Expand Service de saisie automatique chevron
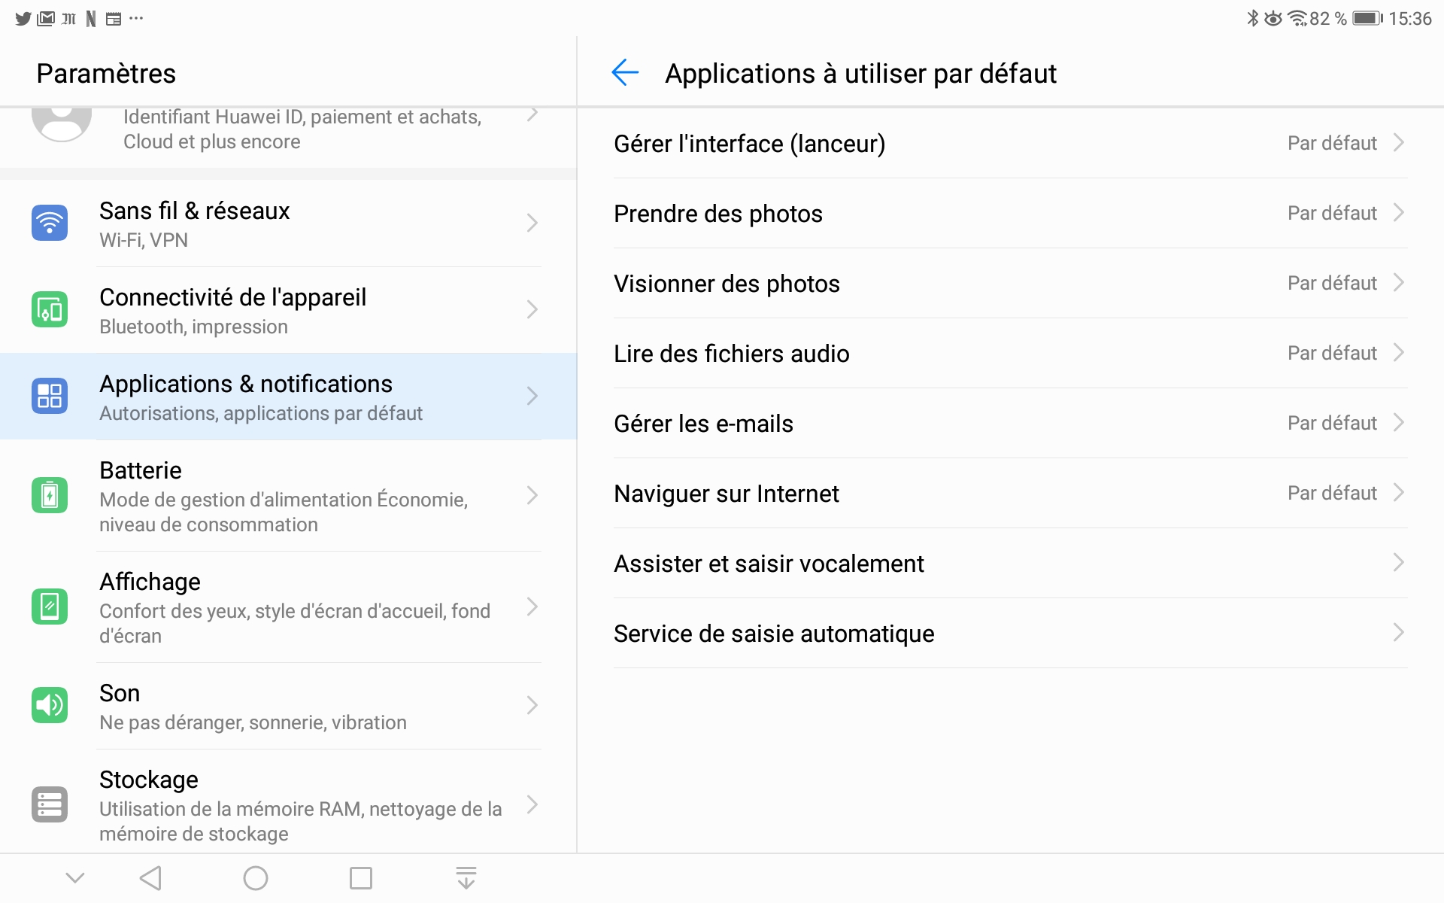The image size is (1444, 903). 1398,633
